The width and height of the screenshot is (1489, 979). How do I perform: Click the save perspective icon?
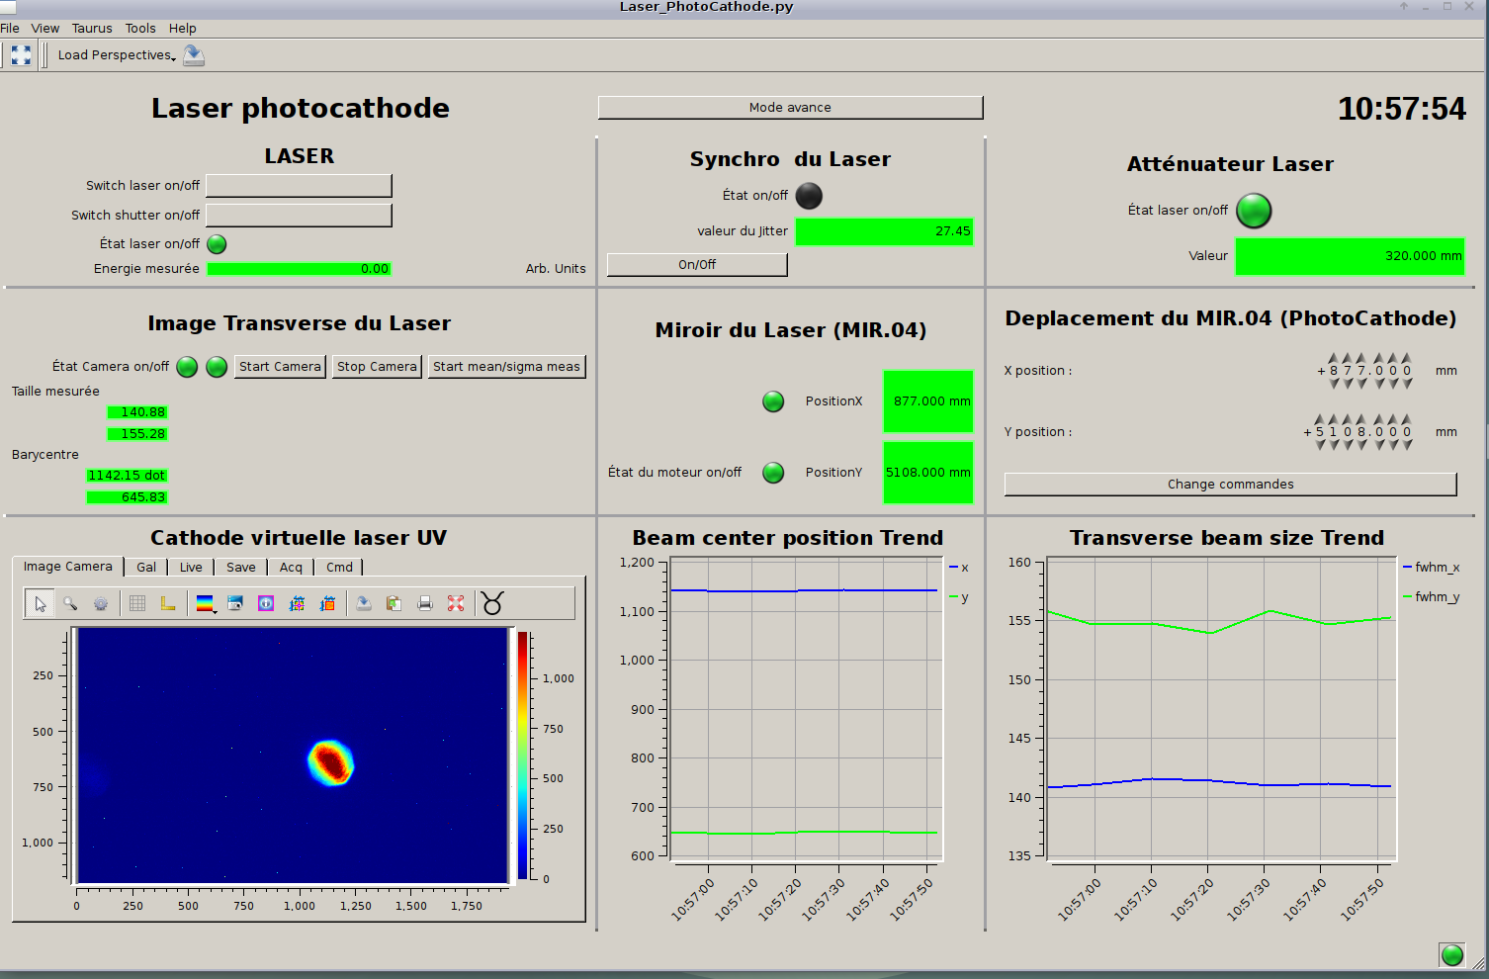point(194,55)
